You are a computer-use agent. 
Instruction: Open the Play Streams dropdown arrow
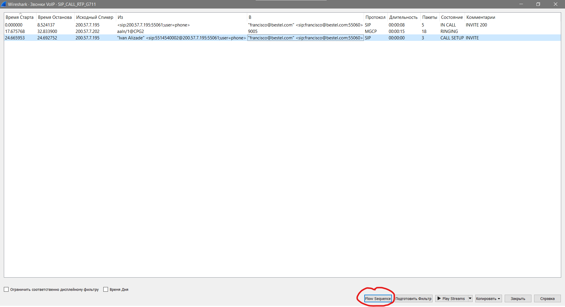[x=470, y=298]
